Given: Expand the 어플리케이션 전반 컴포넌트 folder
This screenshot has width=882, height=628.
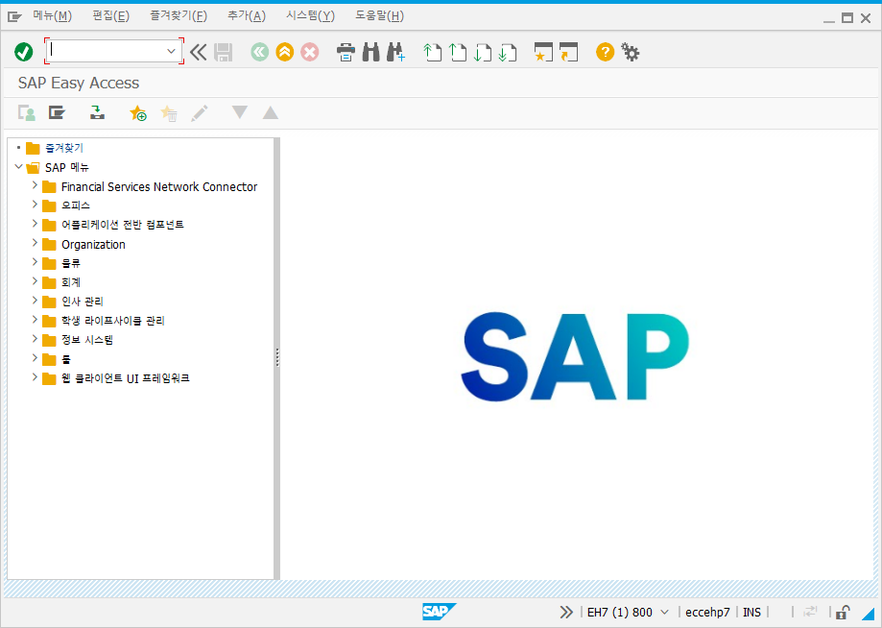Looking at the screenshot, I should pyautogui.click(x=35, y=224).
